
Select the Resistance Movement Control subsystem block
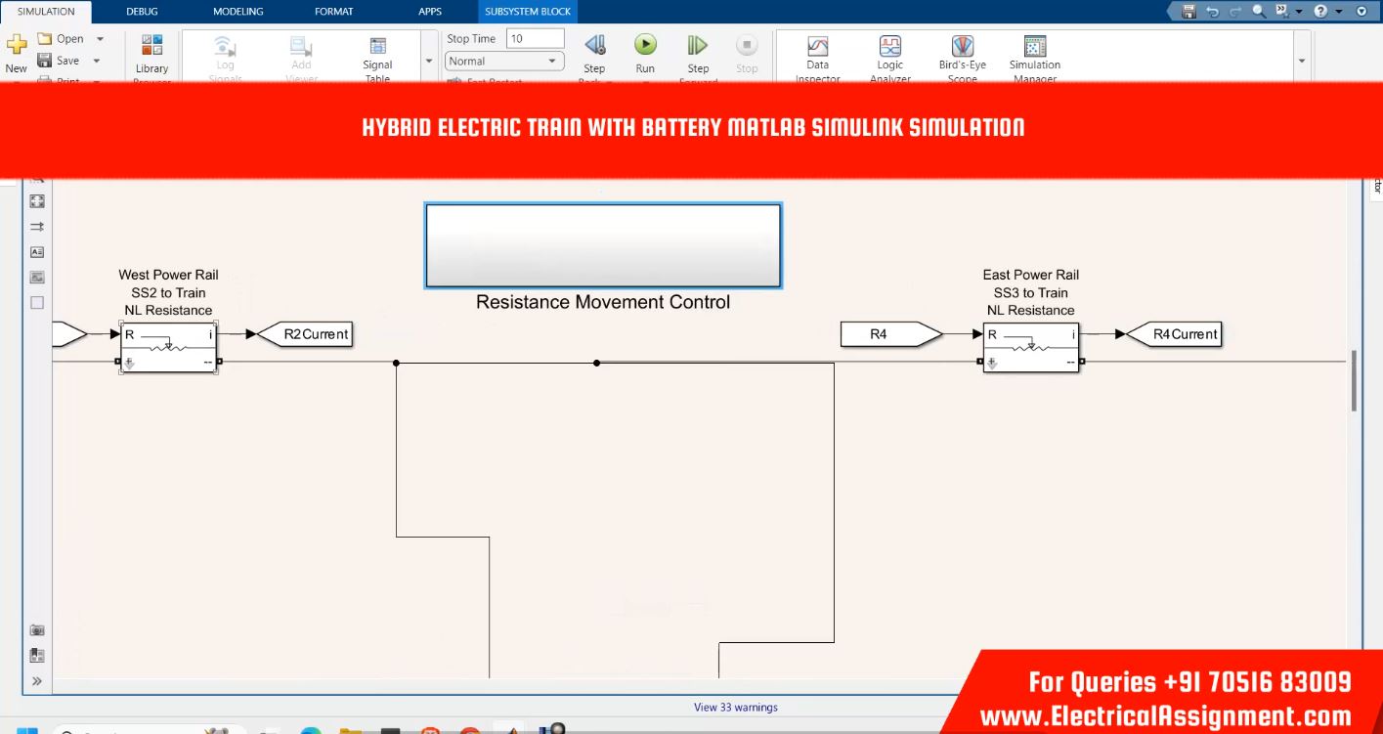(x=603, y=245)
